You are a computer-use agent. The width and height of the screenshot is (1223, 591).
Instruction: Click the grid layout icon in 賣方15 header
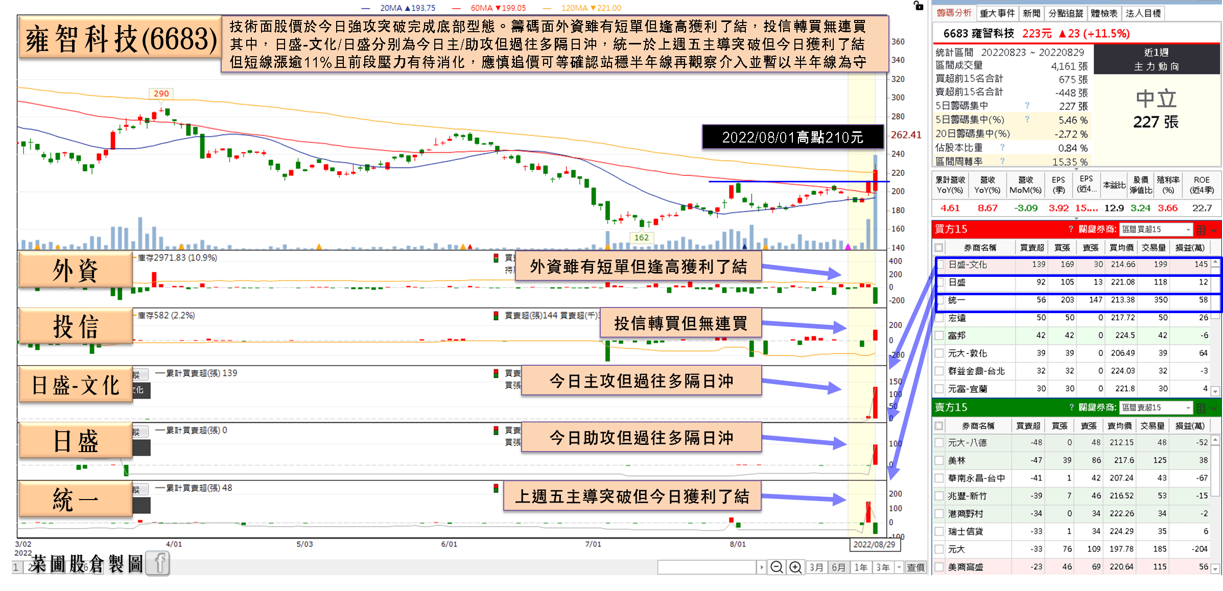coord(1201,408)
